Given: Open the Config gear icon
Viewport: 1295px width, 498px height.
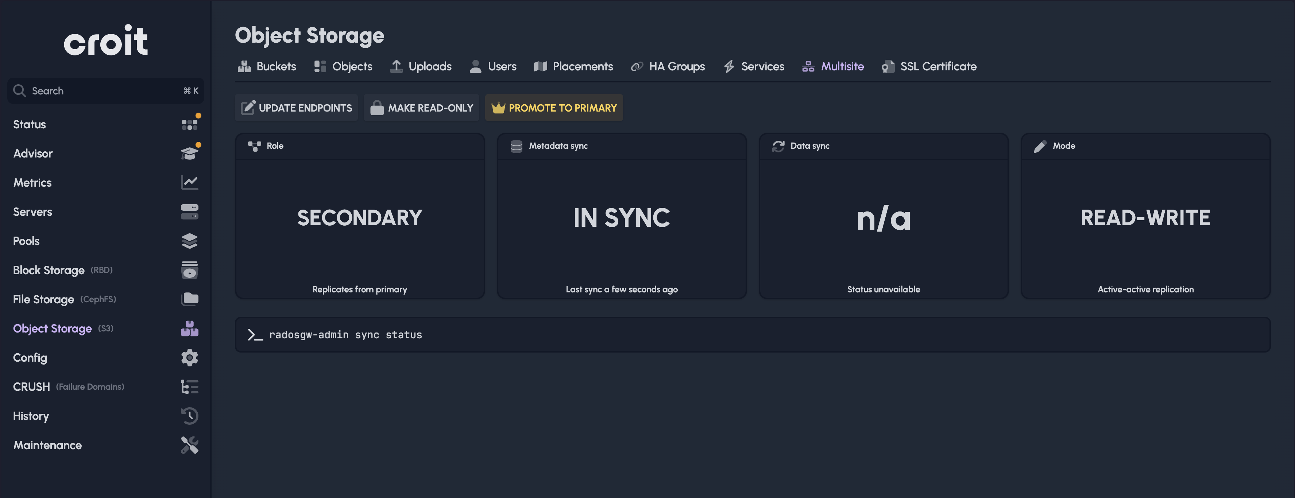Looking at the screenshot, I should (x=190, y=357).
